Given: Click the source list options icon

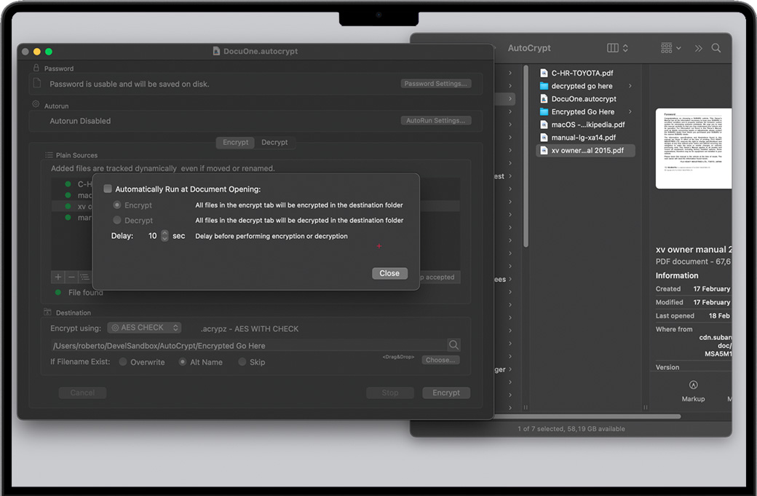Looking at the screenshot, I should click(x=84, y=277).
